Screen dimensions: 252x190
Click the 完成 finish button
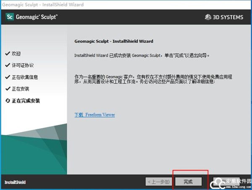[188, 182]
